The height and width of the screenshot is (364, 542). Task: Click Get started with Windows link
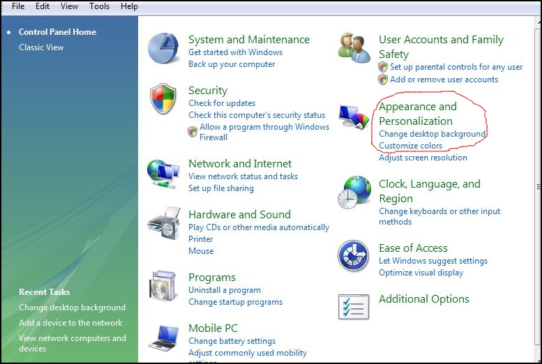click(235, 52)
